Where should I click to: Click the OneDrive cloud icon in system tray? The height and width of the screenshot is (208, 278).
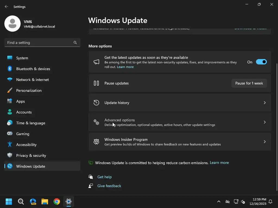228,201
